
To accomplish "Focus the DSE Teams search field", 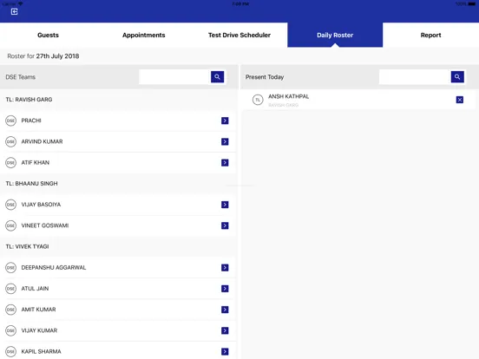I will 174,76.
